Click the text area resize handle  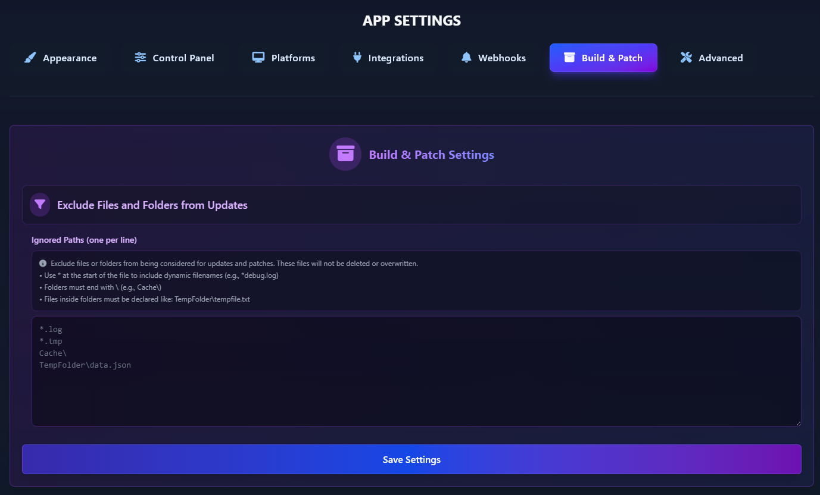[798, 423]
